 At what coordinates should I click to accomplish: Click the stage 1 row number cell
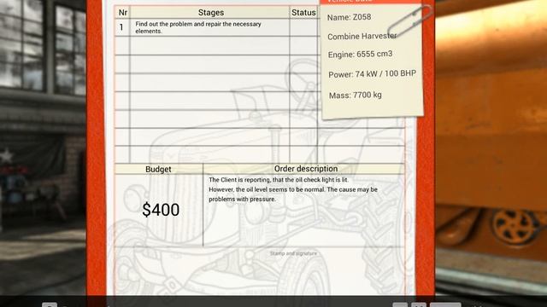tap(121, 27)
